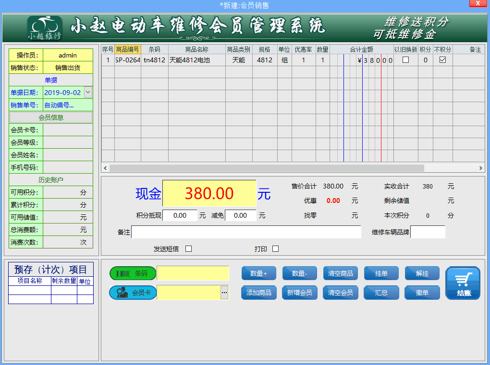Click the 汇总 button

(x=381, y=293)
